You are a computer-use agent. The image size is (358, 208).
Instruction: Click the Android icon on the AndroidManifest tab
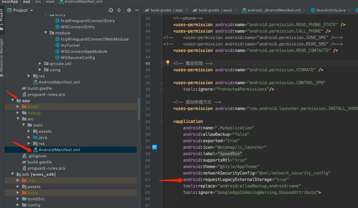(x=245, y=10)
